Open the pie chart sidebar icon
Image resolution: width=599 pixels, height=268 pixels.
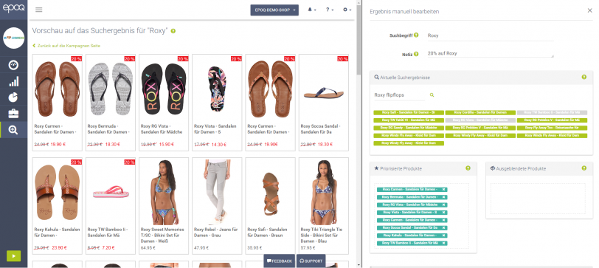click(x=13, y=97)
